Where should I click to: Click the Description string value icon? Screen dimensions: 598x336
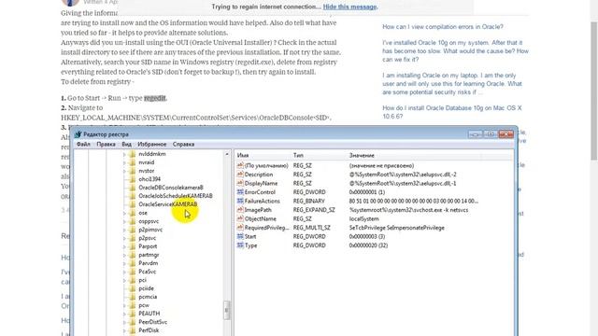click(240, 175)
